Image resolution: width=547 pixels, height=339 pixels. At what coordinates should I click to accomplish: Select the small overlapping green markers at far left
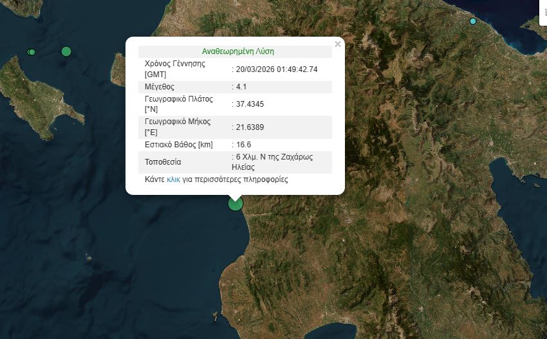[31, 52]
